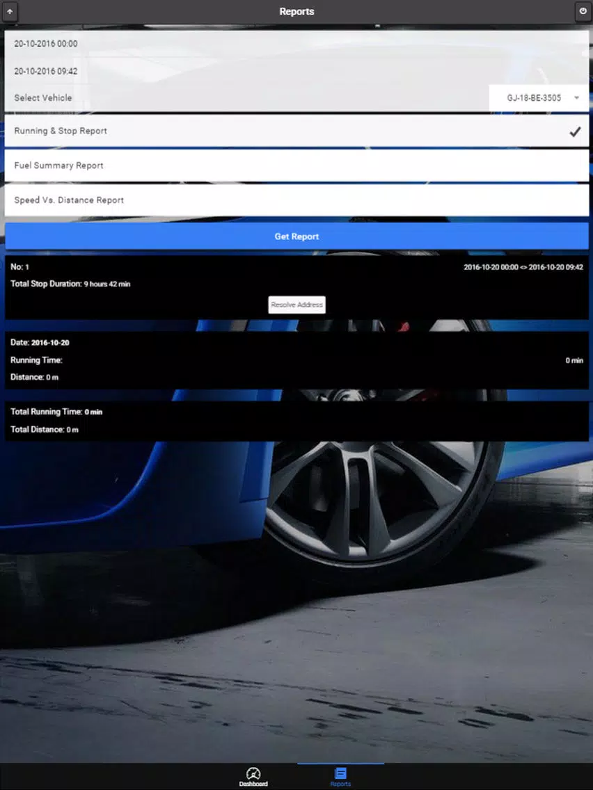
Task: Tap the Total Running Time summary block
Action: pos(296,421)
